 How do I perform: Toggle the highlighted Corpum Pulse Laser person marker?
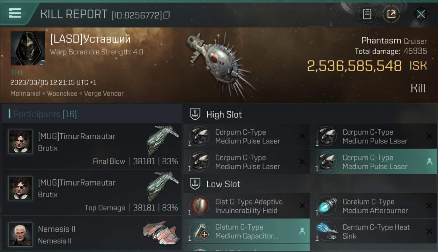pyautogui.click(x=429, y=162)
